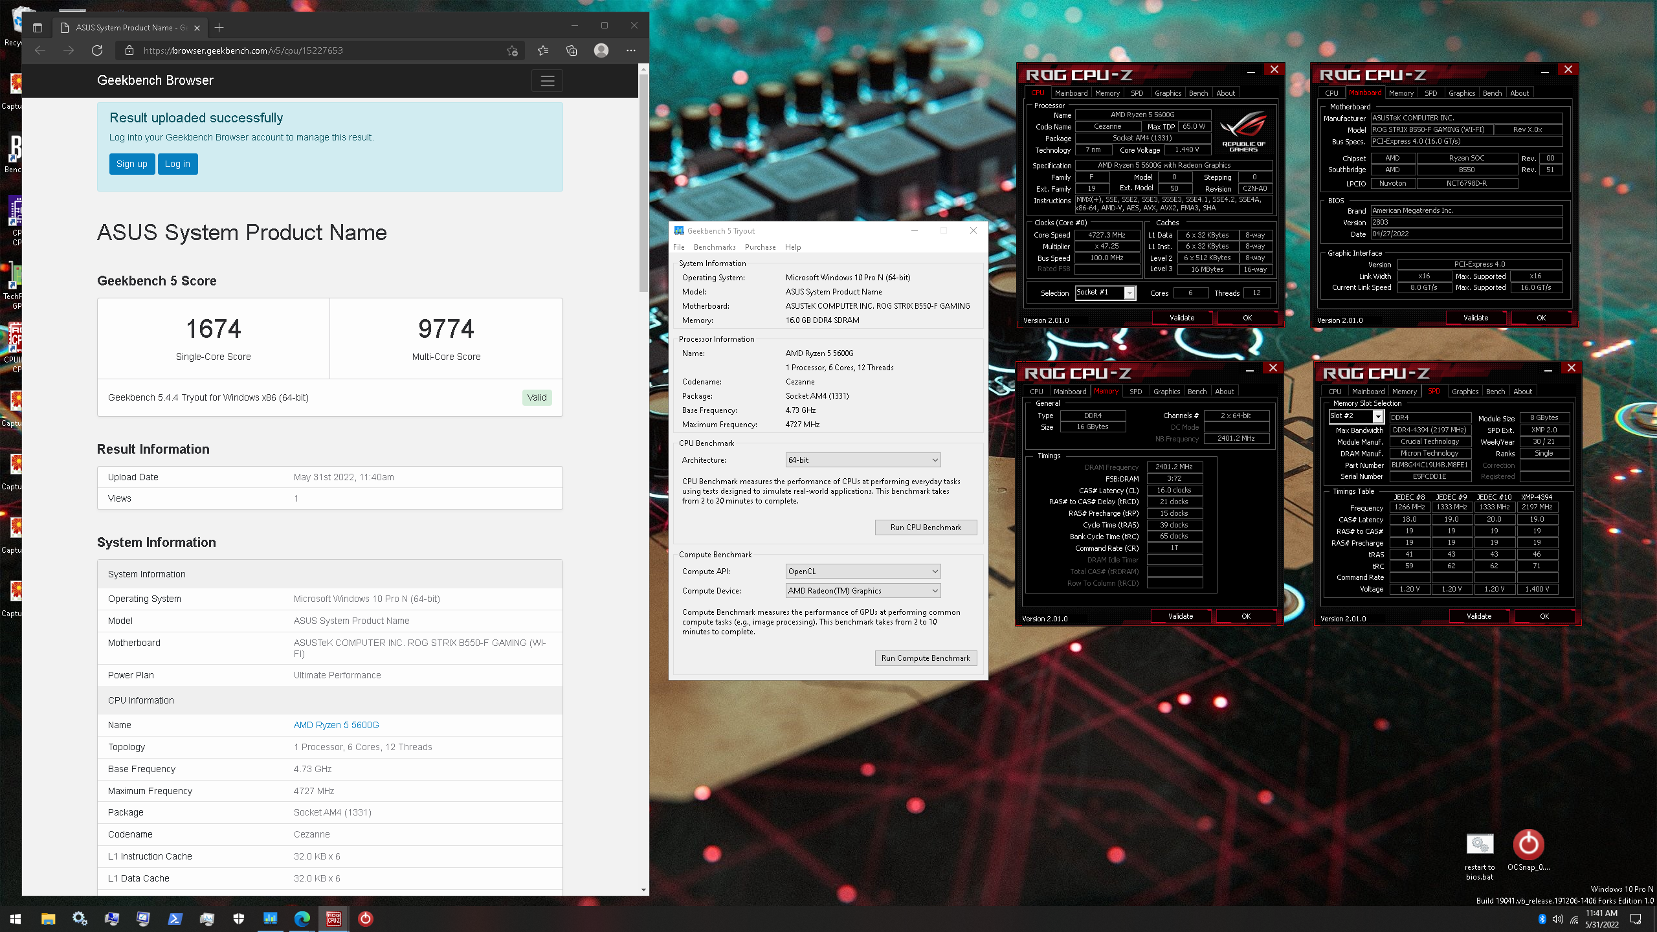The image size is (1657, 932).
Task: Open a new browser tab
Action: (x=219, y=28)
